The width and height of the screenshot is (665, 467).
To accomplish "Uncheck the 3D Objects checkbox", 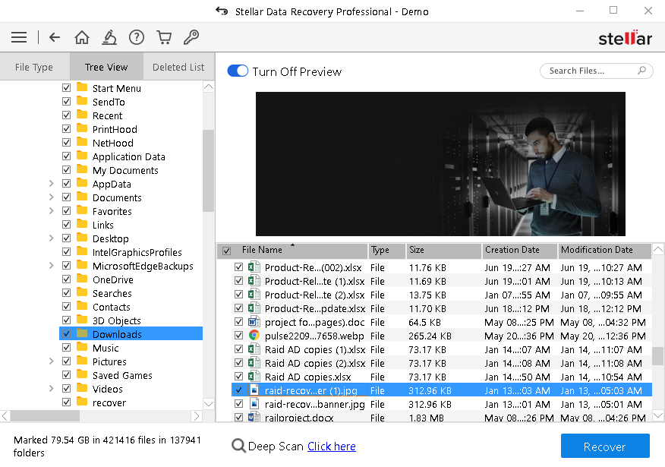I will 66,320.
